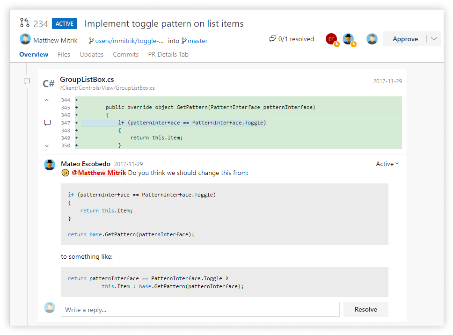Image resolution: width=453 pixels, height=335 pixels.
Task: Click the comment icon on line 347
Action: tap(47, 123)
